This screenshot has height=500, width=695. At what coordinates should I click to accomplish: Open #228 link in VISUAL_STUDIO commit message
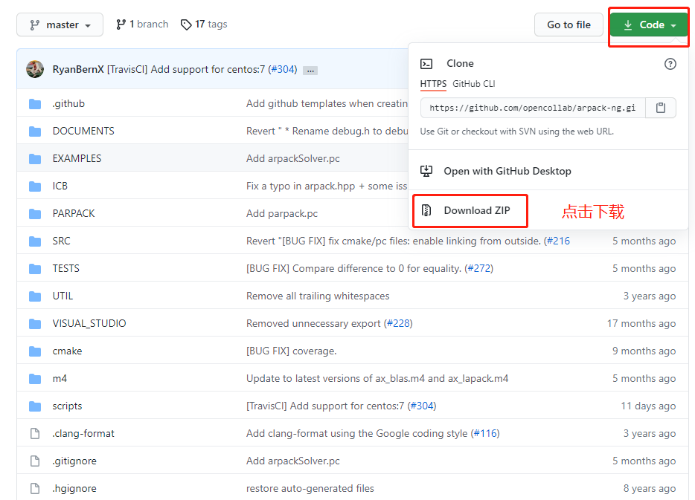coord(399,323)
